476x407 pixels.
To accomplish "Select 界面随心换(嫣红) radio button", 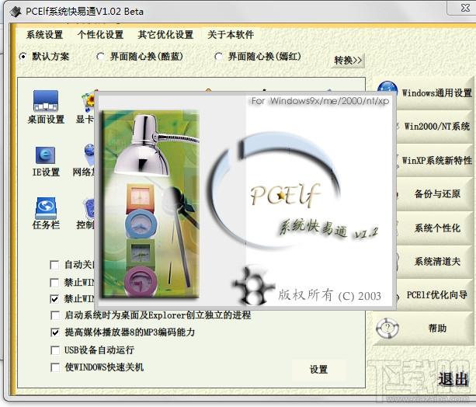I will 218,57.
